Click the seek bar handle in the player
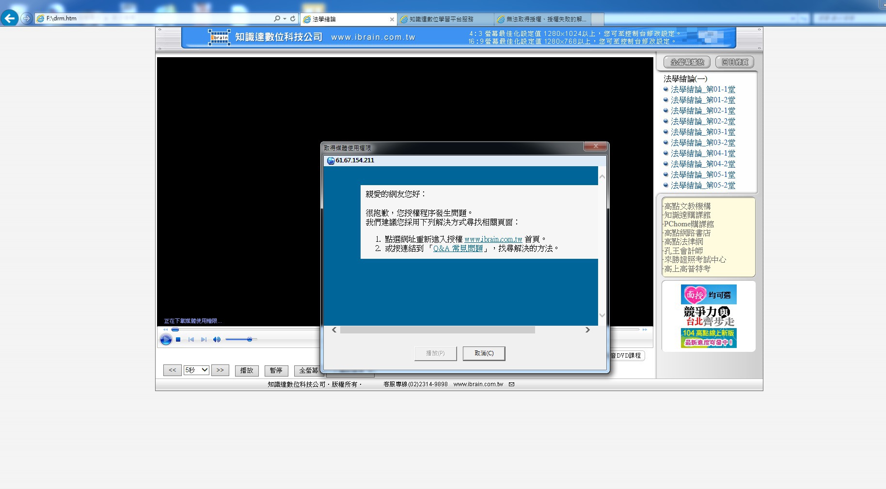The height and width of the screenshot is (489, 886). [175, 330]
